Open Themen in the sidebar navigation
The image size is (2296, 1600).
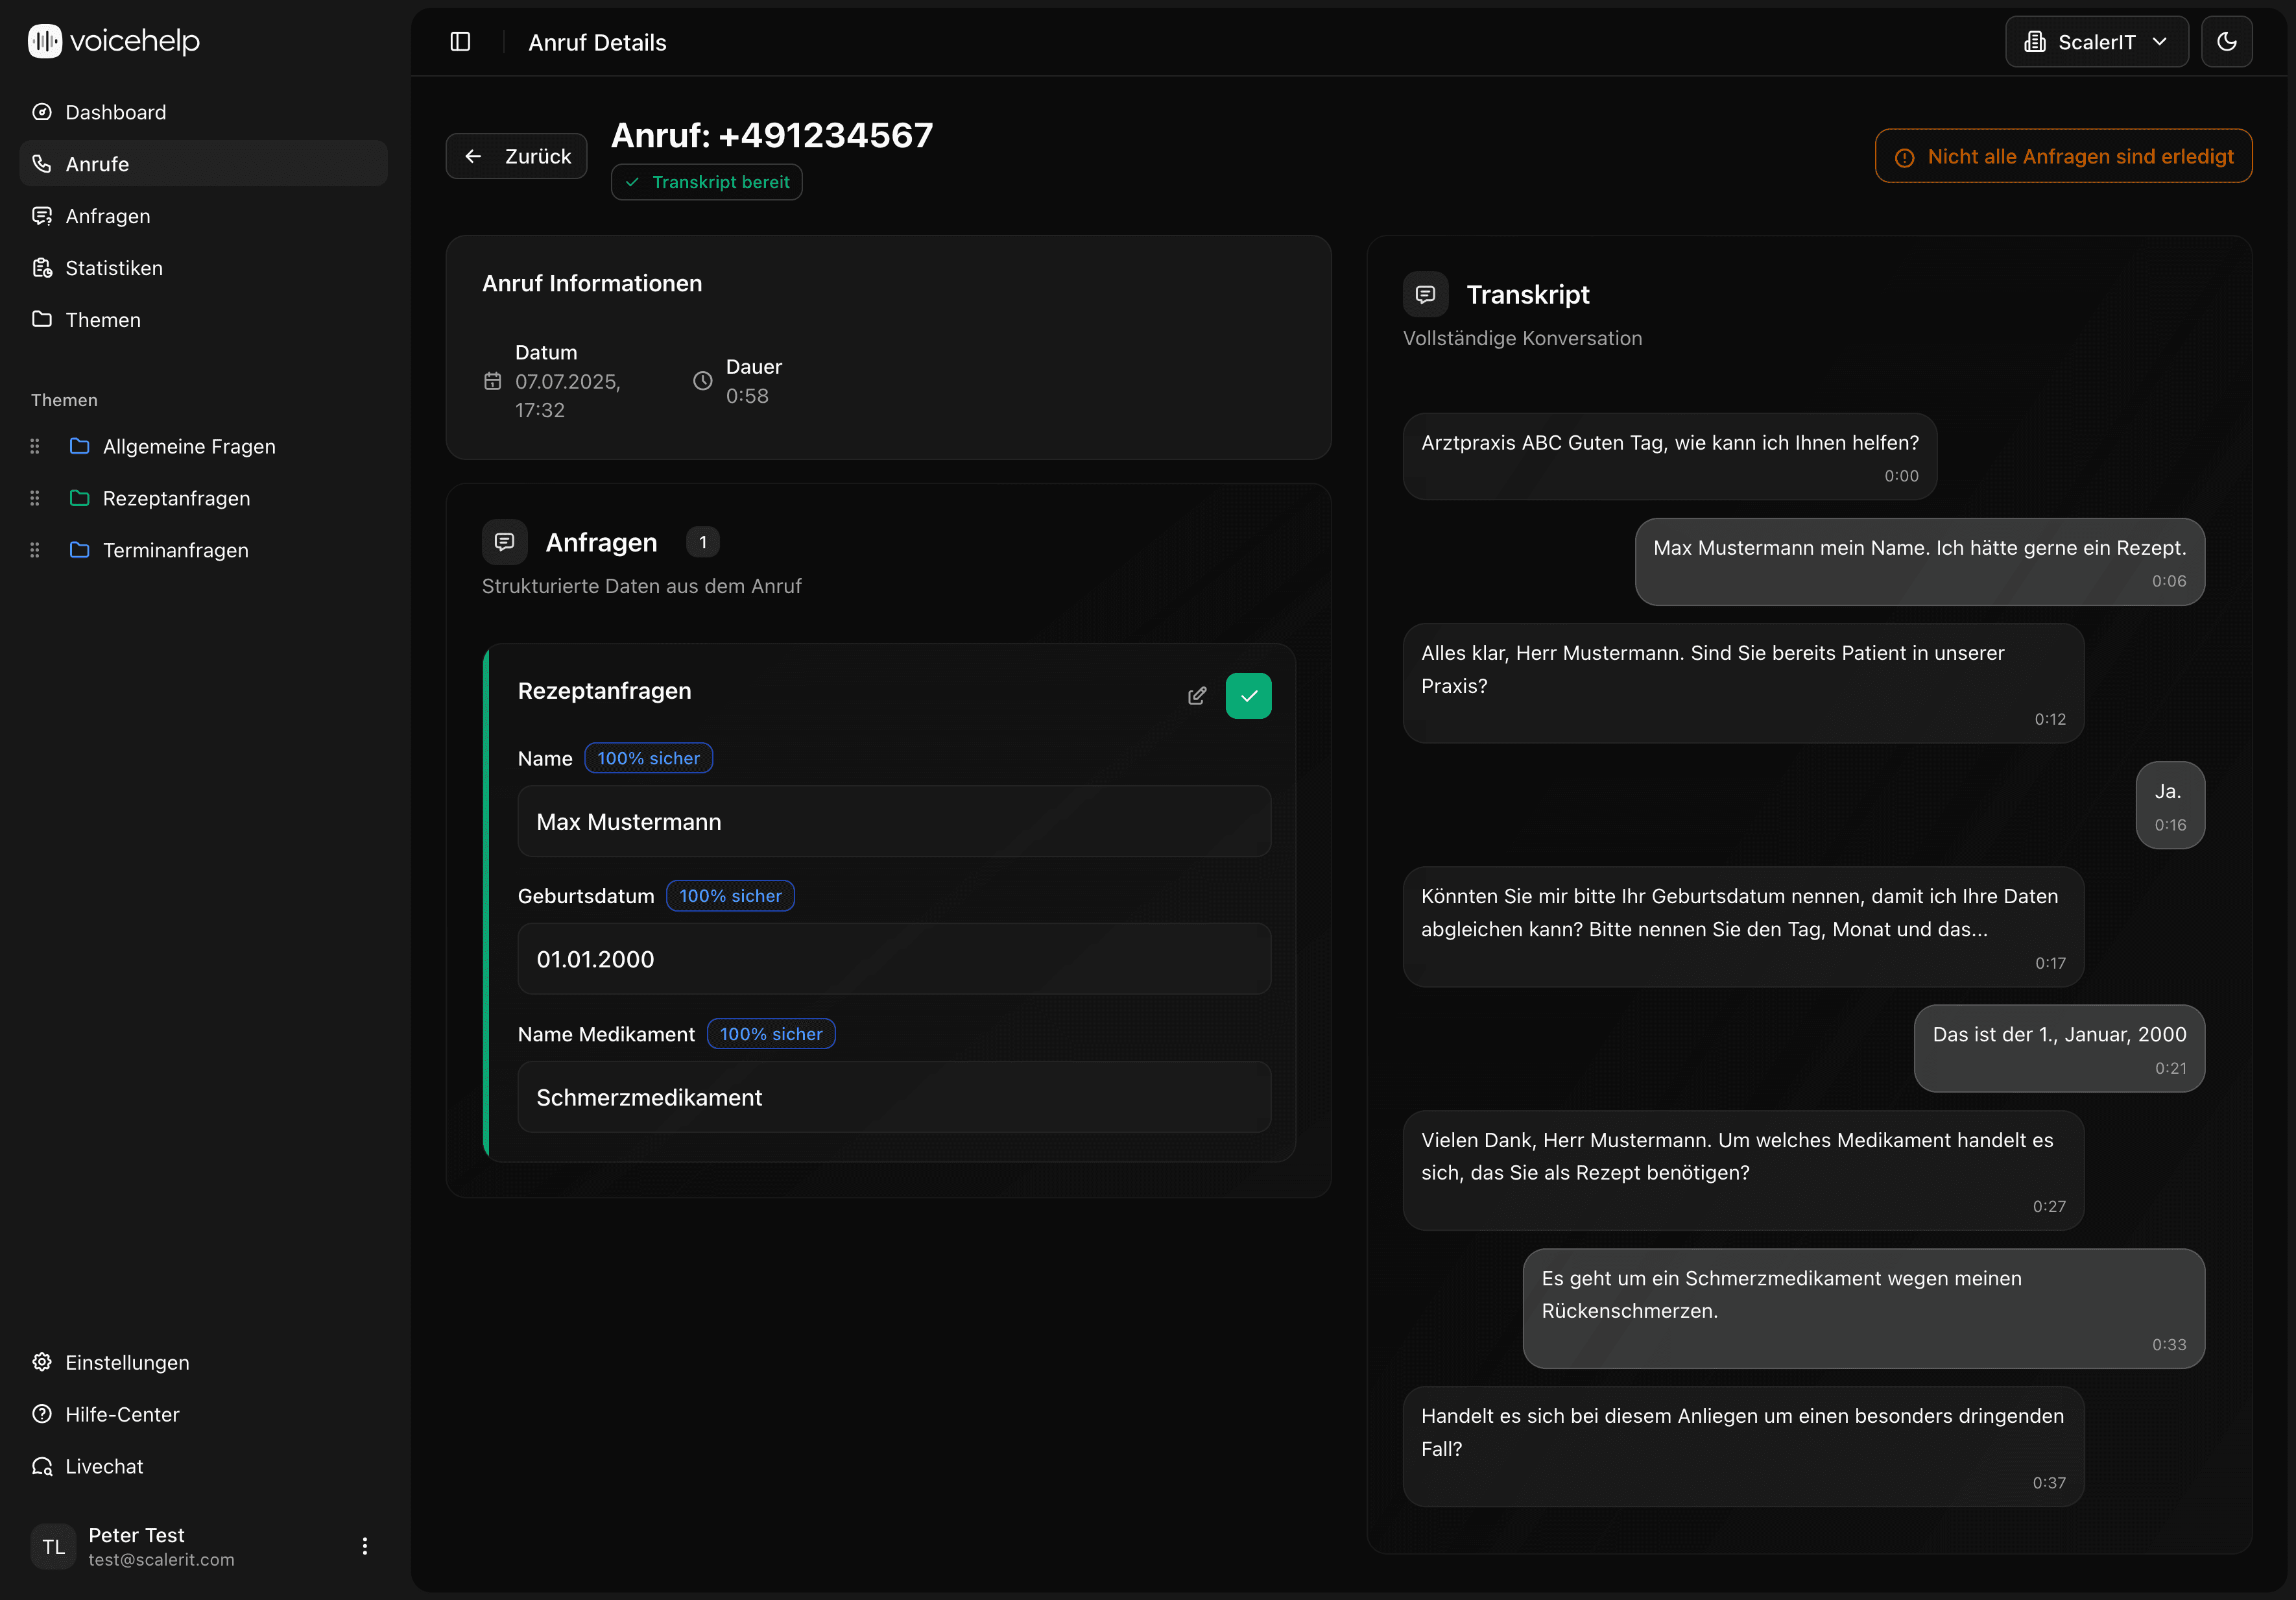pyautogui.click(x=203, y=321)
